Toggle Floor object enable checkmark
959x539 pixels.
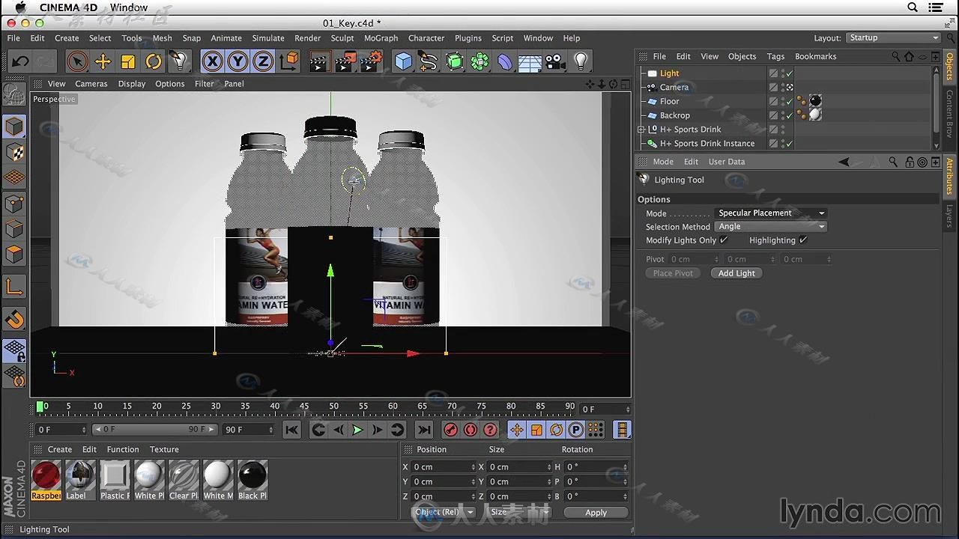click(x=790, y=101)
